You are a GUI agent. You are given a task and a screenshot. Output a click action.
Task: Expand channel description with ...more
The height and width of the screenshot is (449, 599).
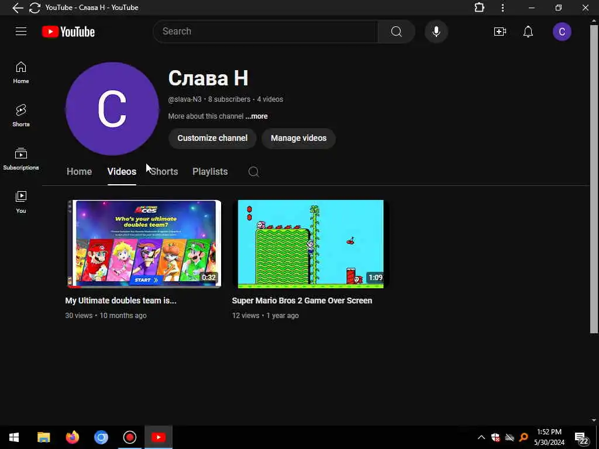tap(257, 116)
